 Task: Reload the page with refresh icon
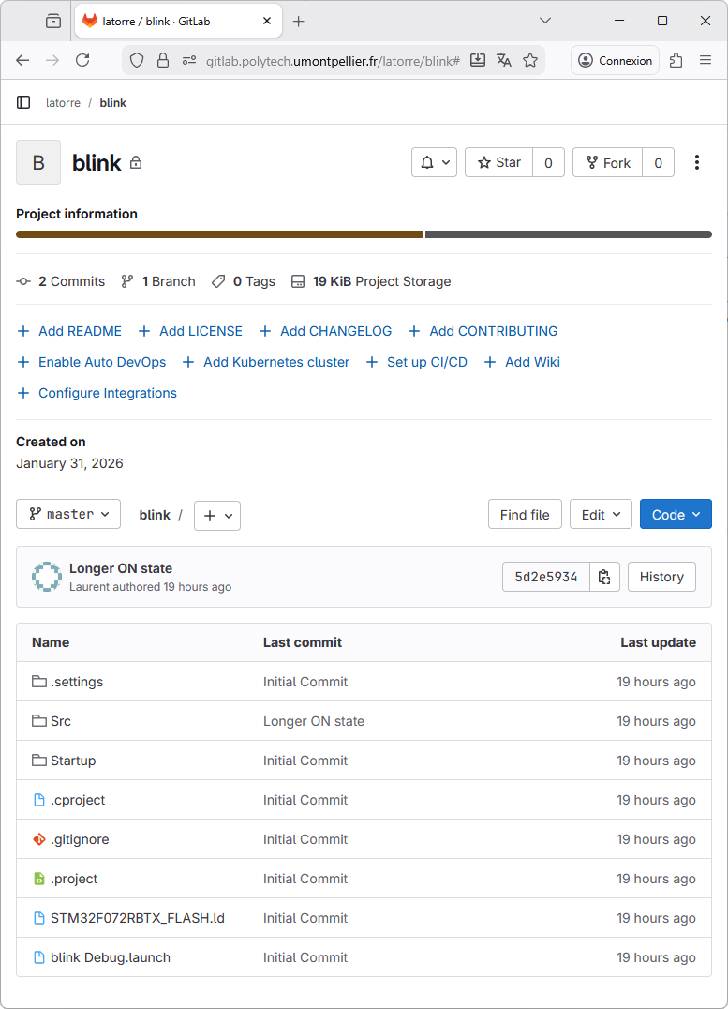[x=82, y=60]
